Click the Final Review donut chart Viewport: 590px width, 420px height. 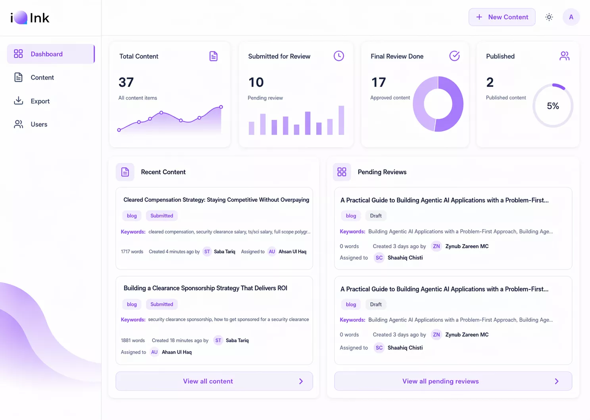point(438,104)
